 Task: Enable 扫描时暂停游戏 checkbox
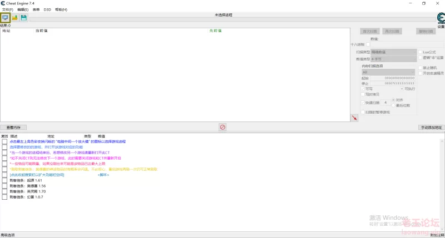click(x=363, y=112)
